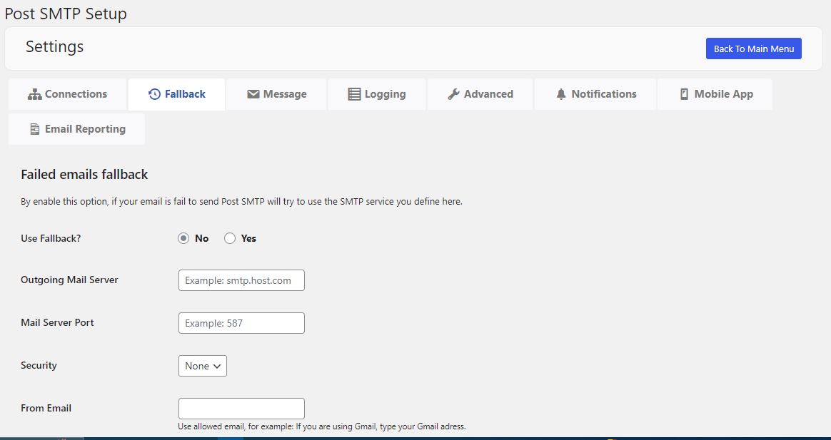
Task: Click Back To Main Menu button
Action: [x=753, y=48]
